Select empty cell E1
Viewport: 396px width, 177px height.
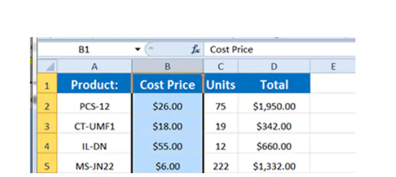point(333,83)
